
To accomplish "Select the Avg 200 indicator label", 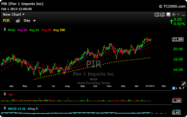I will point(59,30).
